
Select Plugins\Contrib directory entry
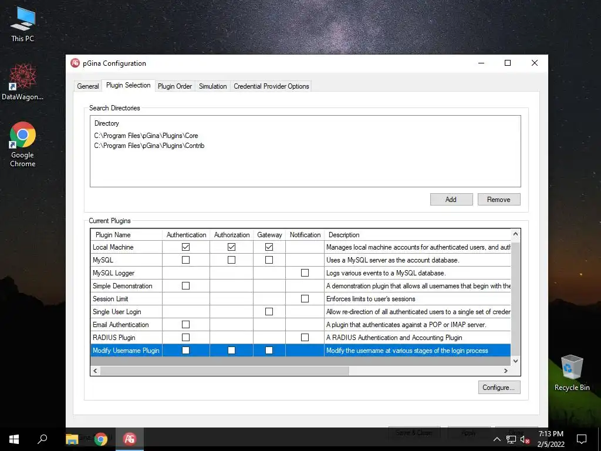click(149, 146)
